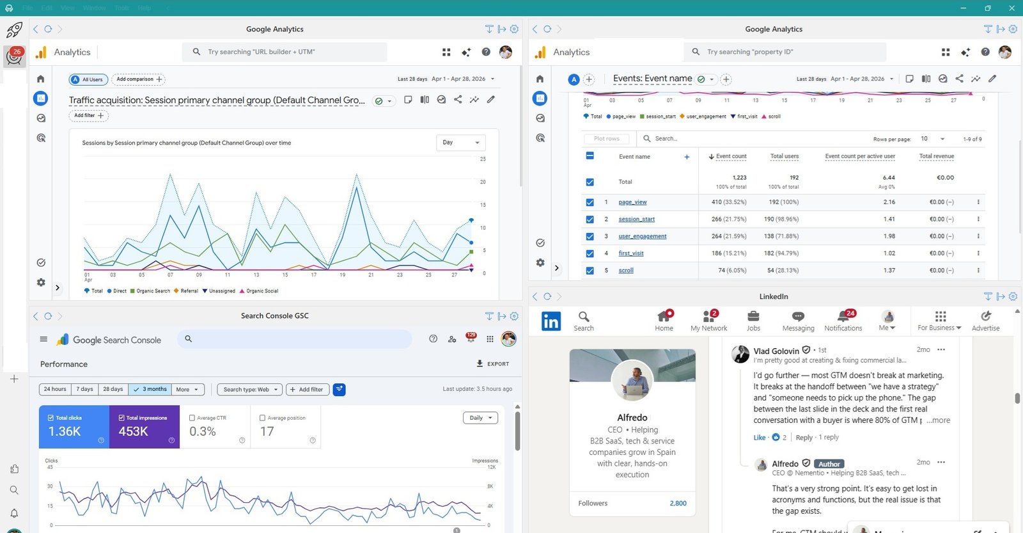This screenshot has height=533, width=1023.
Task: Click the LinkedIn Jobs briefcase icon
Action: (x=753, y=317)
